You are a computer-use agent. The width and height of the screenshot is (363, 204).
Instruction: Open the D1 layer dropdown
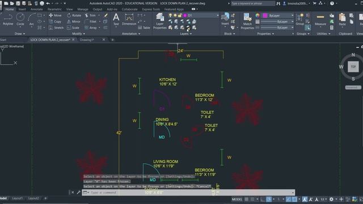click(217, 15)
